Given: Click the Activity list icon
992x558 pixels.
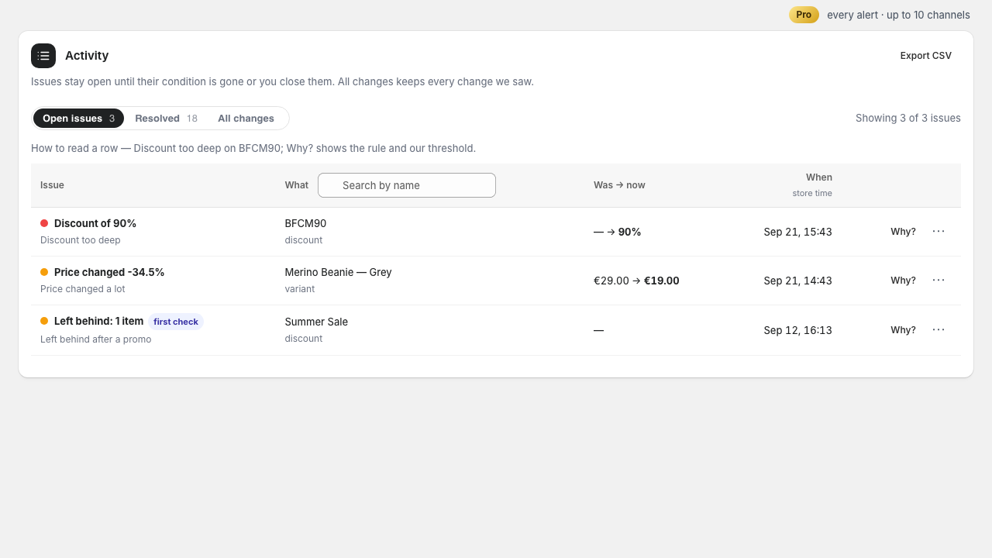Looking at the screenshot, I should (43, 56).
